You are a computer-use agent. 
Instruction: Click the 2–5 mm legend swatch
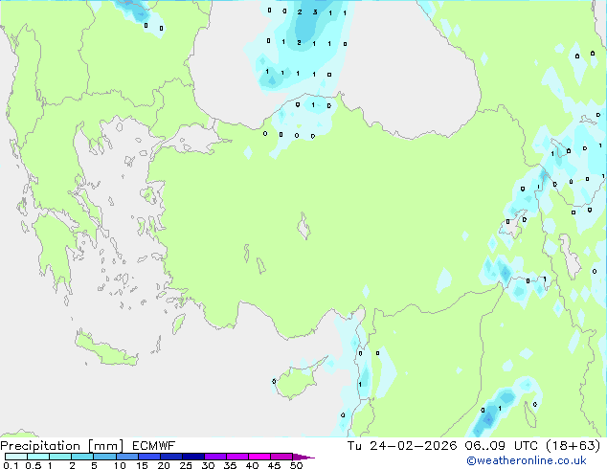82,457
